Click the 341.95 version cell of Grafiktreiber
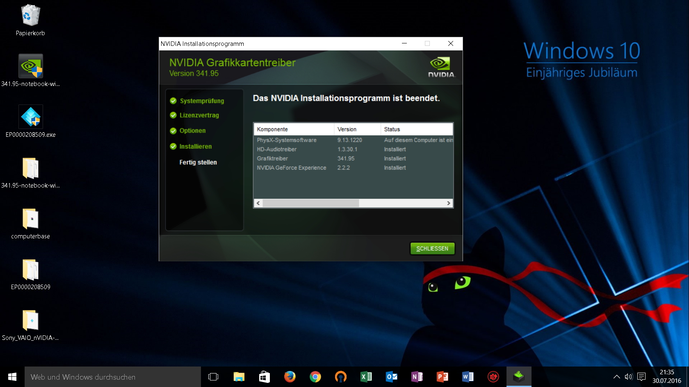689x387 pixels. coord(346,158)
